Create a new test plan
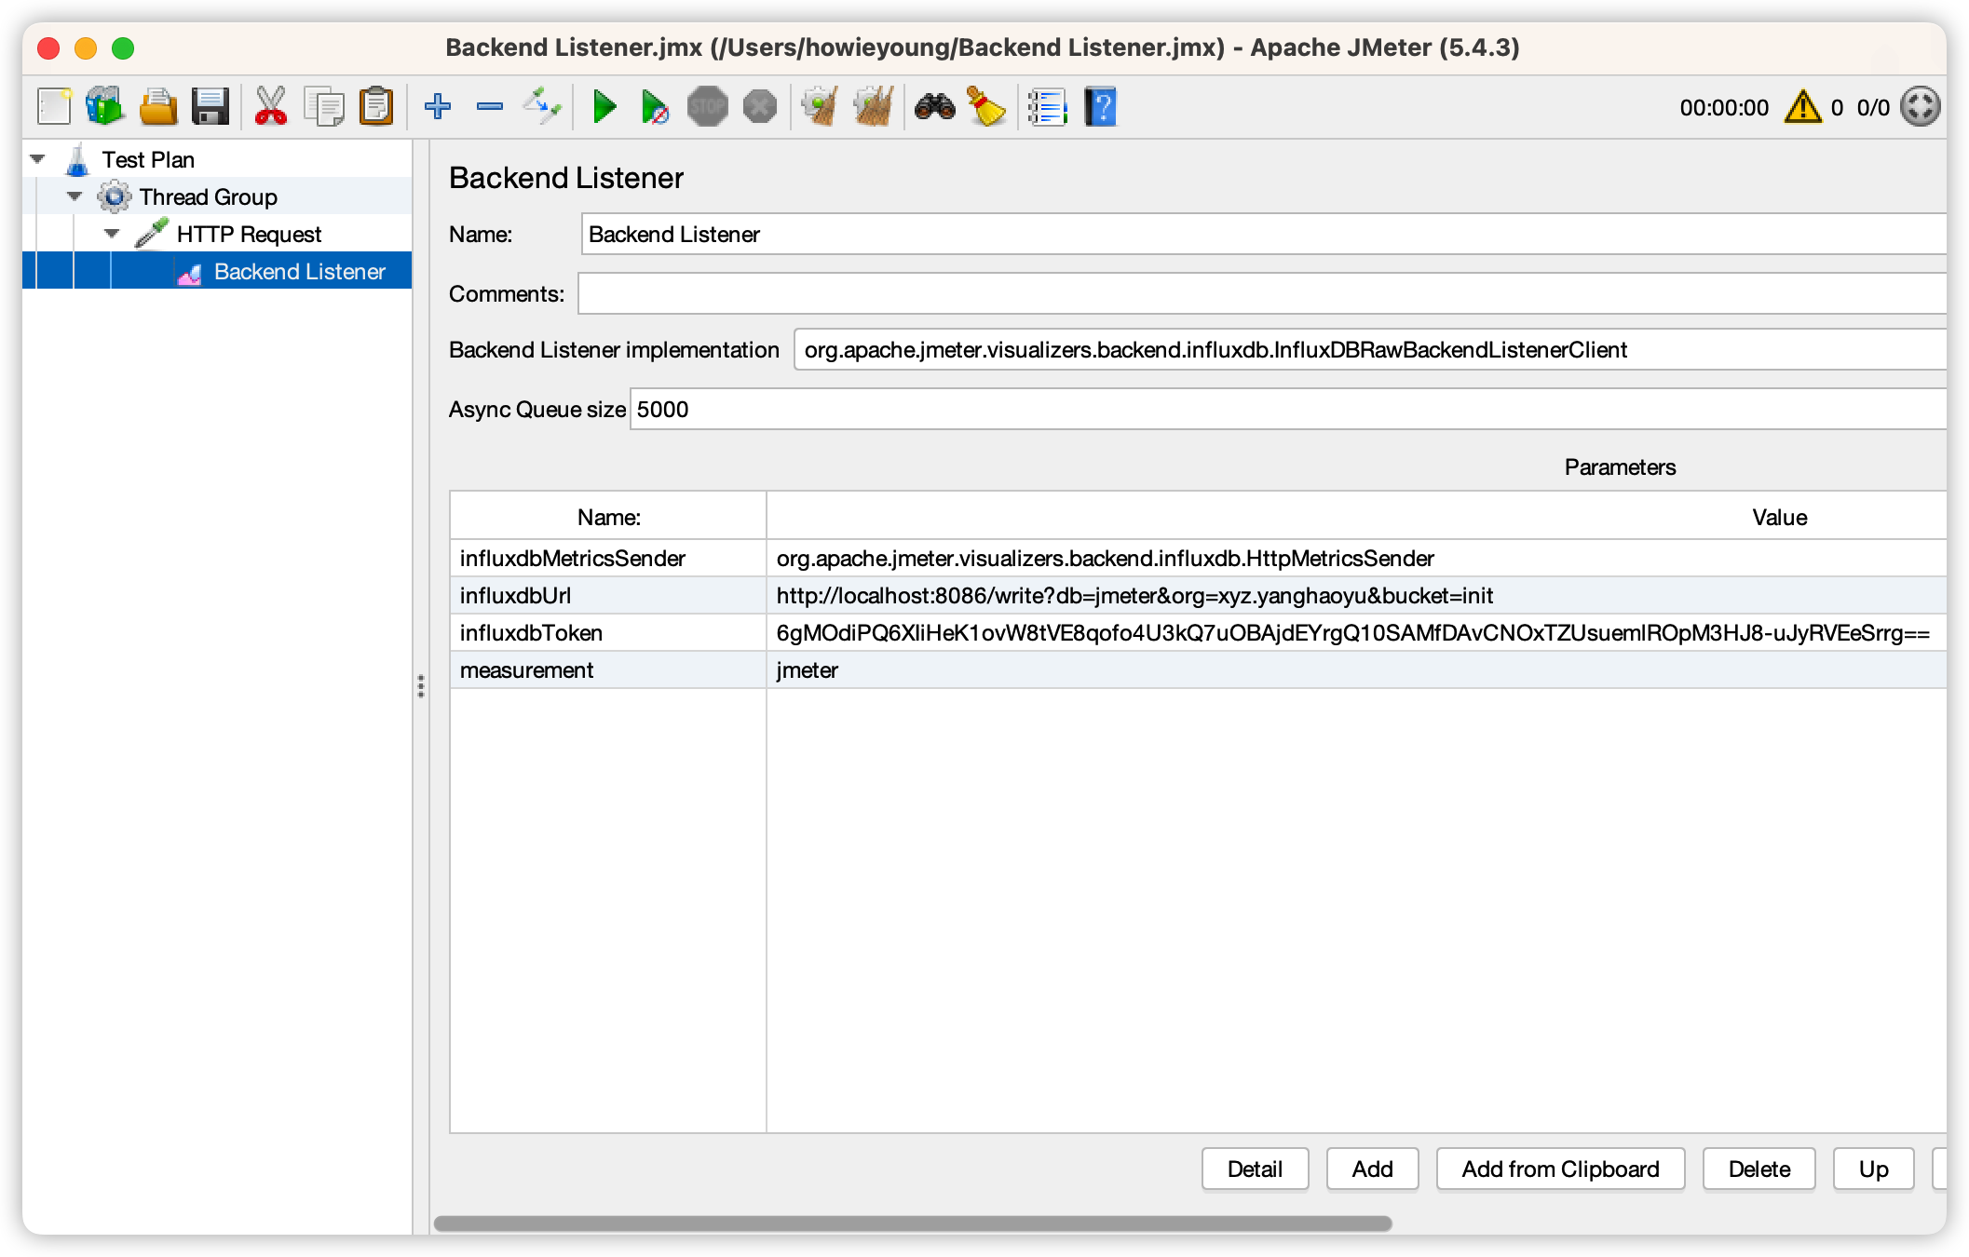 click(x=54, y=106)
